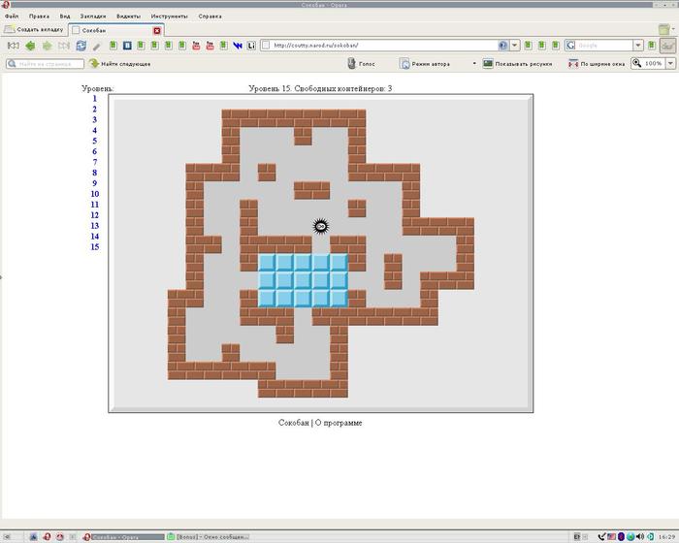Open the zoom level 100% dropdown
679x543 pixels.
[670, 64]
